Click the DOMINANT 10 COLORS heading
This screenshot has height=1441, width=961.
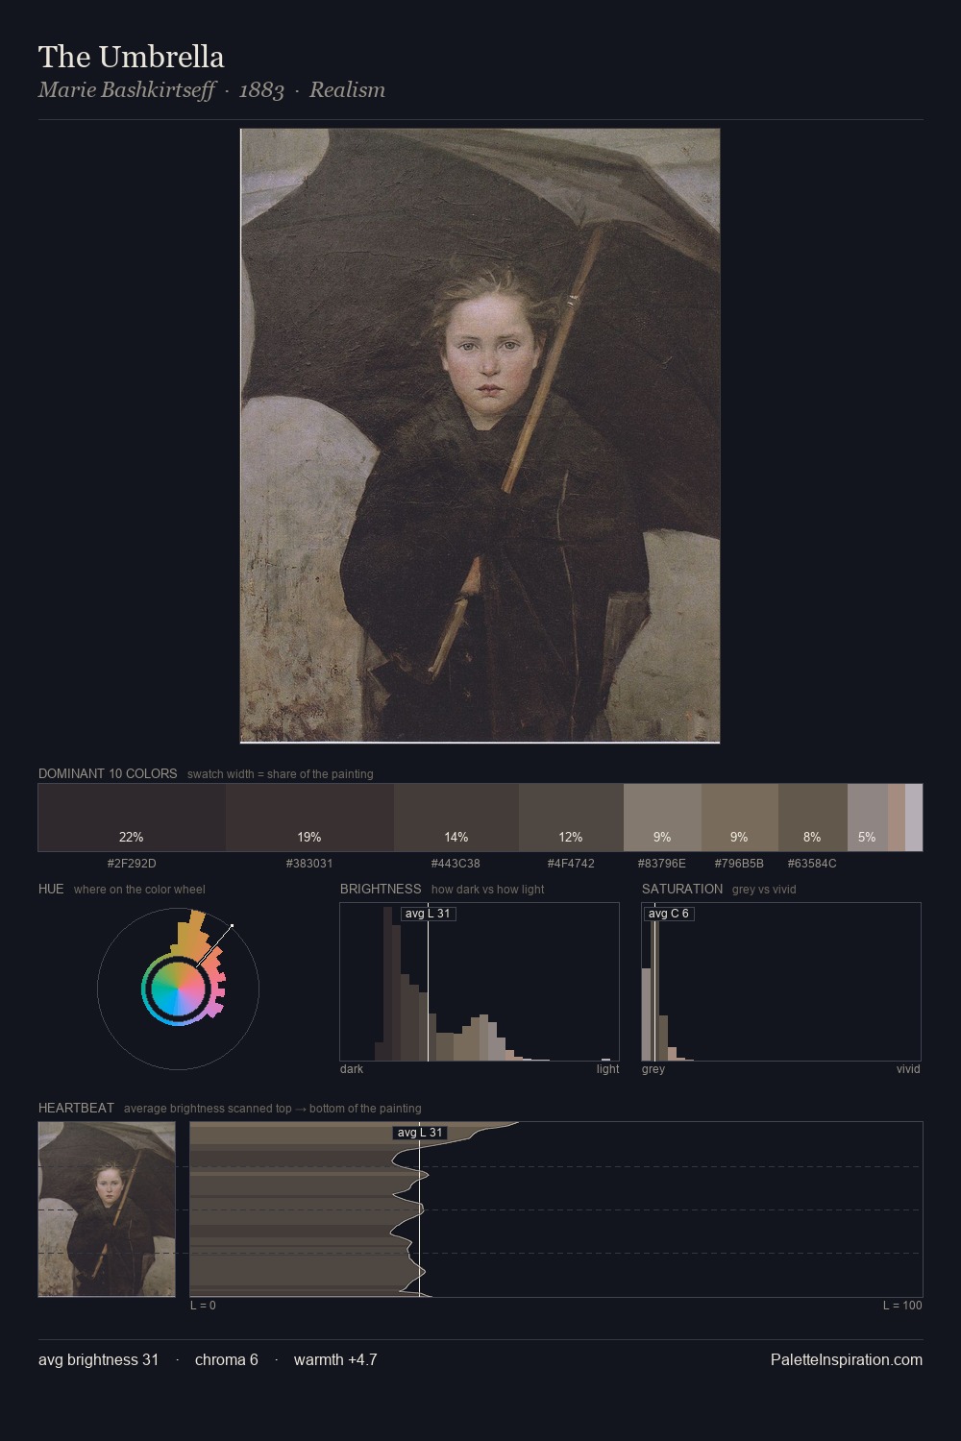click(x=108, y=773)
